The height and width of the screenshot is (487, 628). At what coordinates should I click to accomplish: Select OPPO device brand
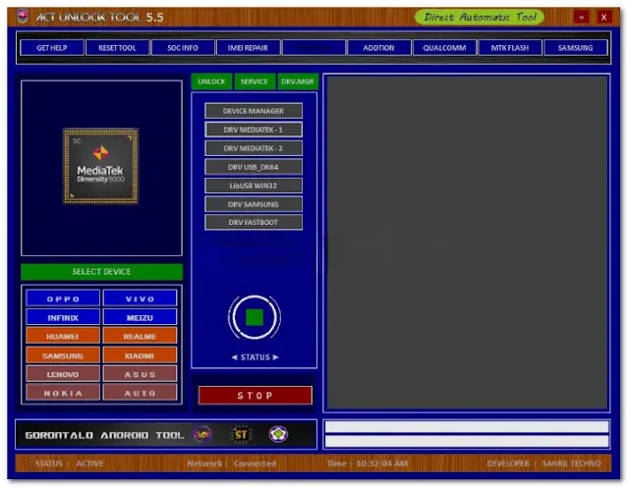coord(63,298)
